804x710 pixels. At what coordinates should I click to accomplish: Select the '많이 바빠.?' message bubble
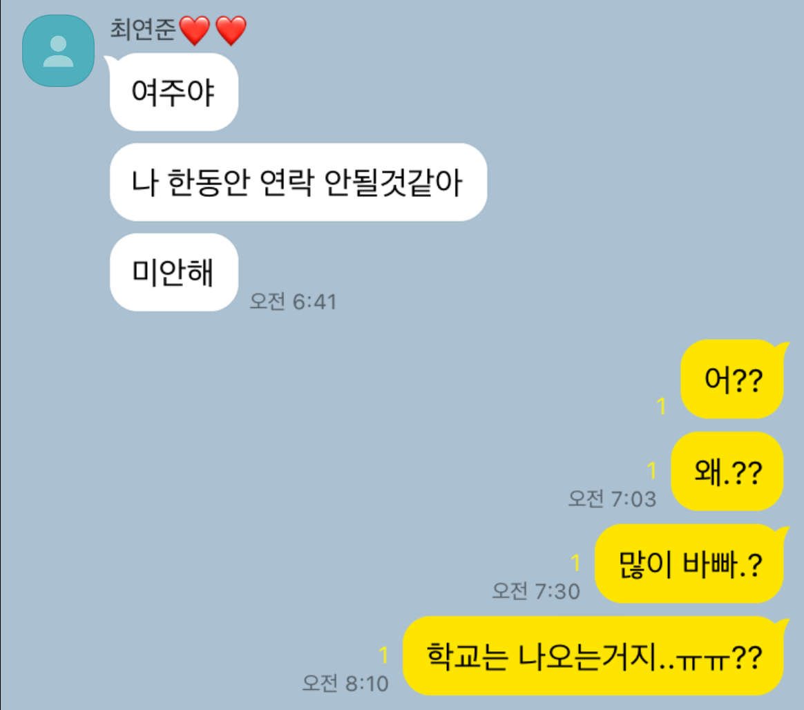(x=689, y=564)
